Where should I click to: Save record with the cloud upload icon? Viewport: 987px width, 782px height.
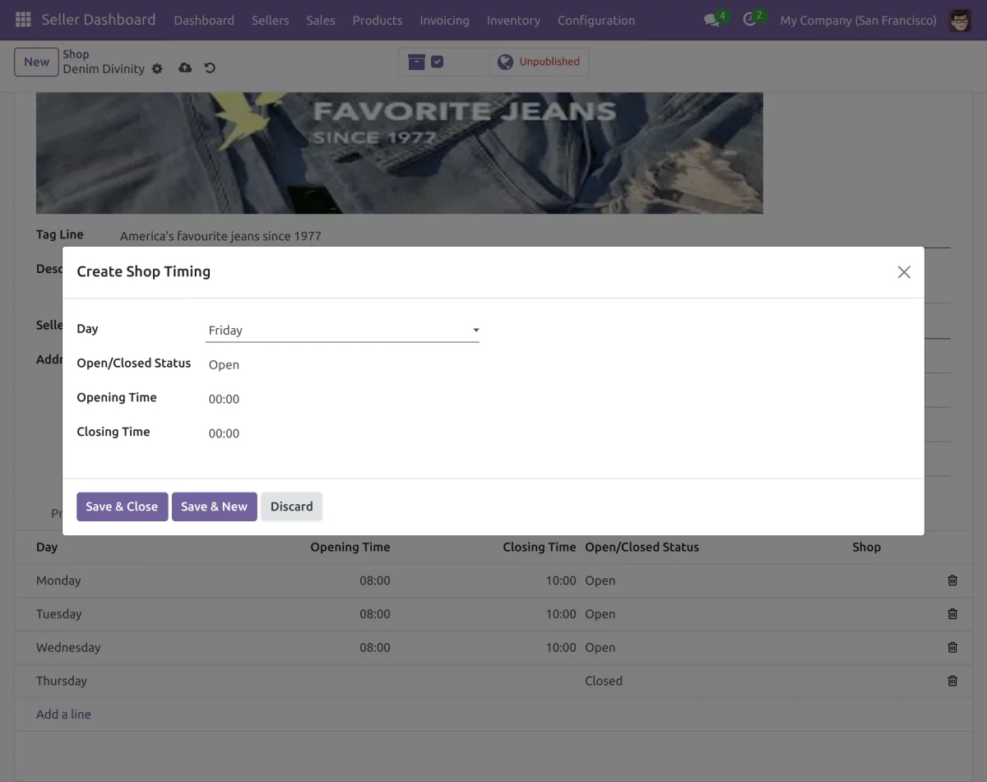coord(184,68)
